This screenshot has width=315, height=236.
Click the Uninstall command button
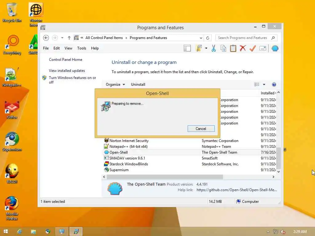click(138, 85)
